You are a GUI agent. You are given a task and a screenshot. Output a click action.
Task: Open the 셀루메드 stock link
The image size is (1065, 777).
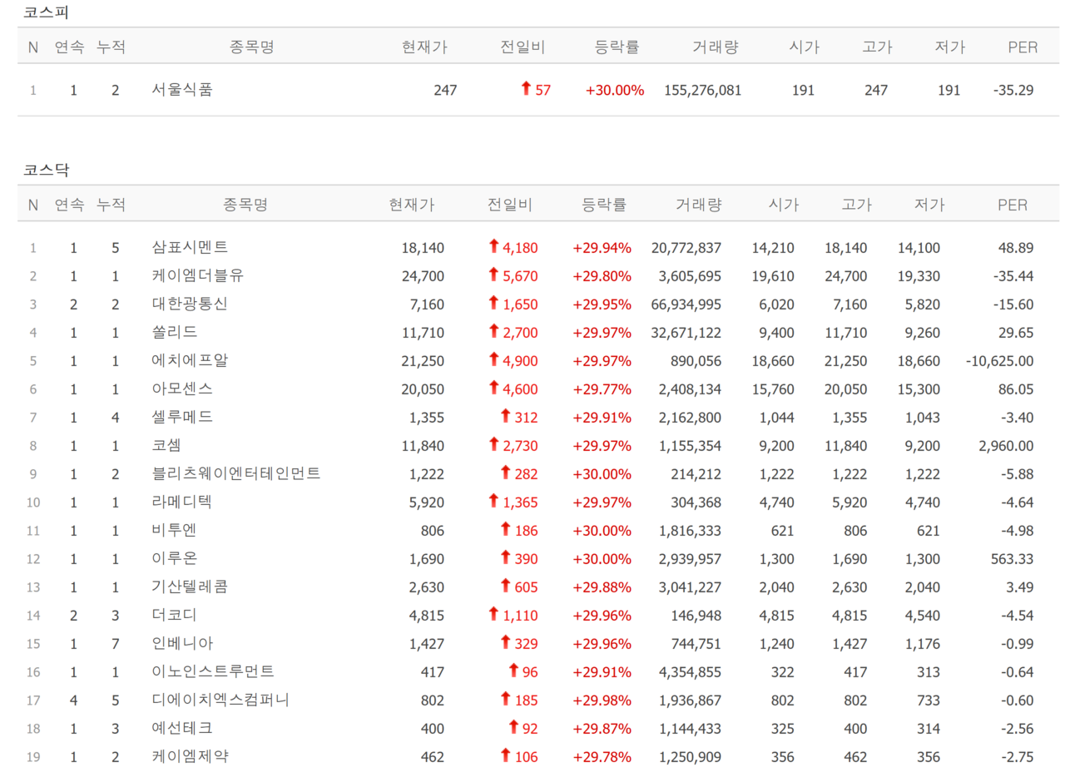pos(182,417)
